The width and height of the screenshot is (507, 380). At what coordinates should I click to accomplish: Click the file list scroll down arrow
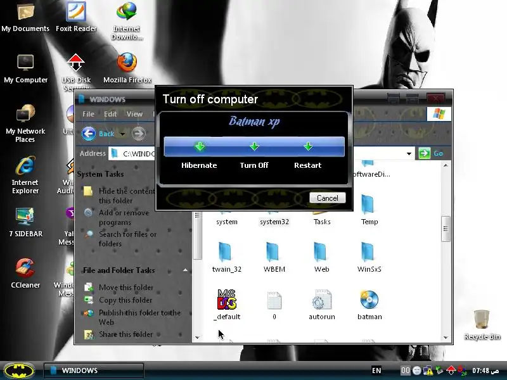(x=446, y=337)
